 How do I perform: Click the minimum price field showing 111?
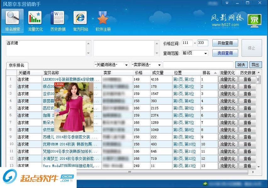click(x=187, y=43)
